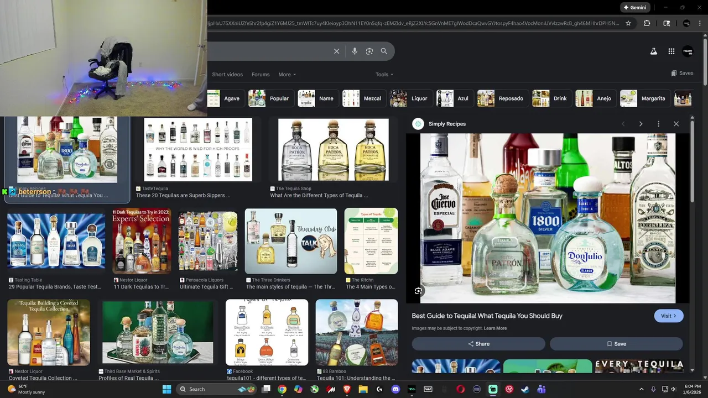Save the previewed tequila image
The height and width of the screenshot is (398, 708).
click(616, 344)
